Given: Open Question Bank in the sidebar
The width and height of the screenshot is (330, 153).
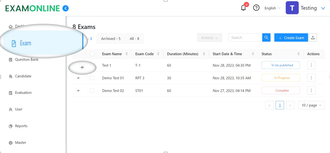Looking at the screenshot, I should point(26,59).
